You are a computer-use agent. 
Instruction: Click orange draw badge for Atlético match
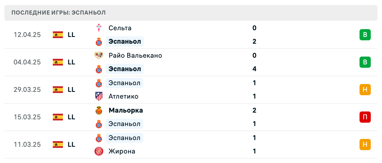tap(365, 90)
